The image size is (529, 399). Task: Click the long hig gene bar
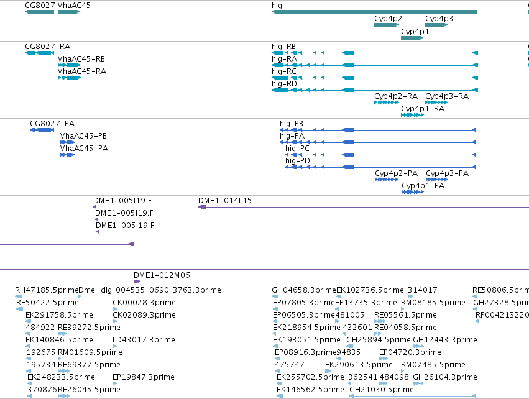[374, 12]
